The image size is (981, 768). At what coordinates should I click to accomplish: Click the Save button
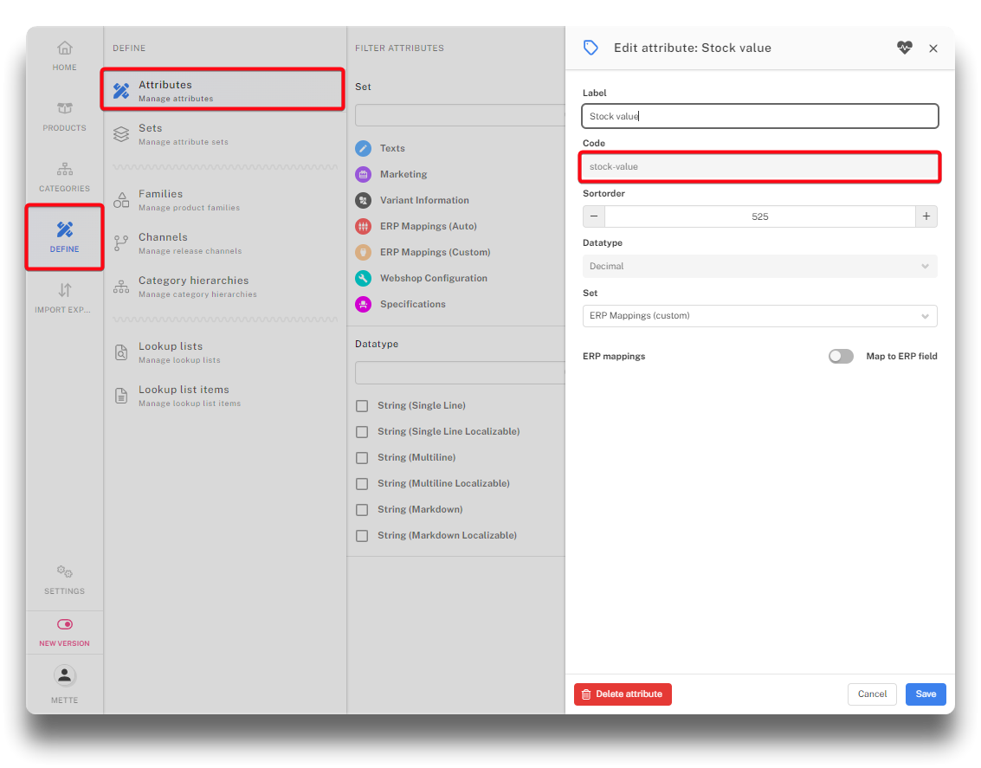pyautogui.click(x=926, y=694)
